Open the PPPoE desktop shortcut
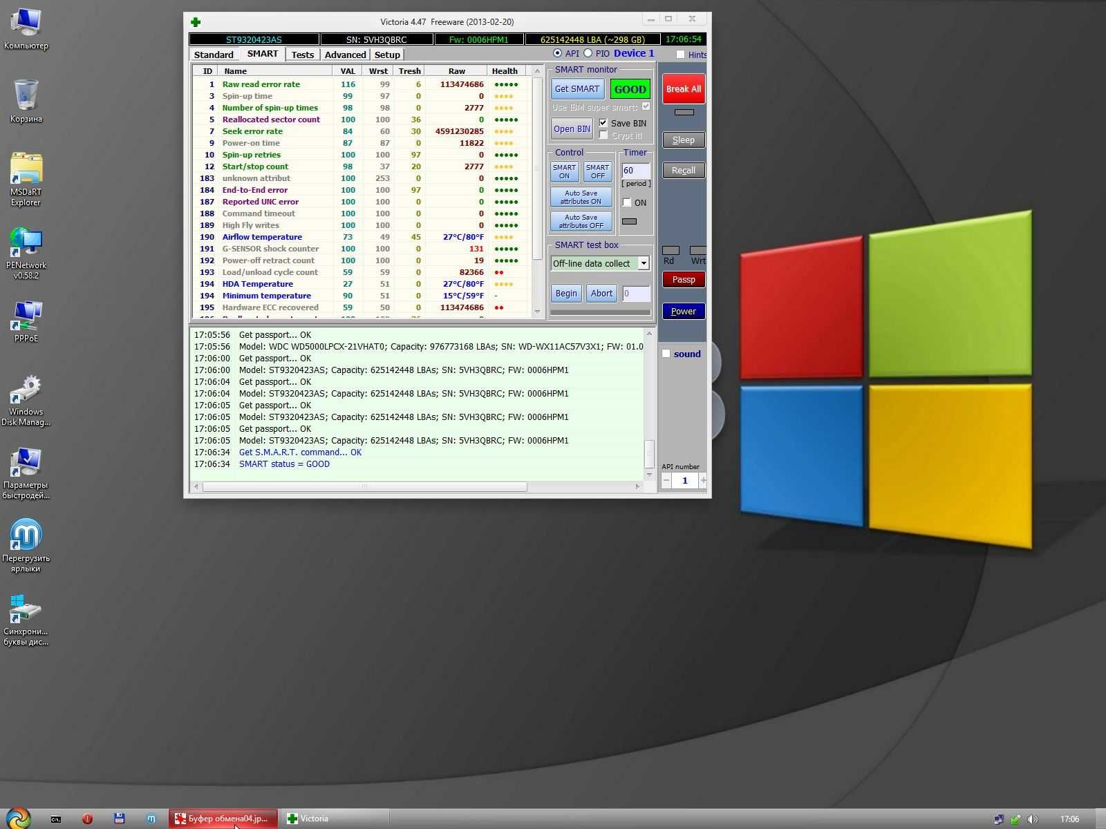This screenshot has width=1106, height=829. pos(26,321)
